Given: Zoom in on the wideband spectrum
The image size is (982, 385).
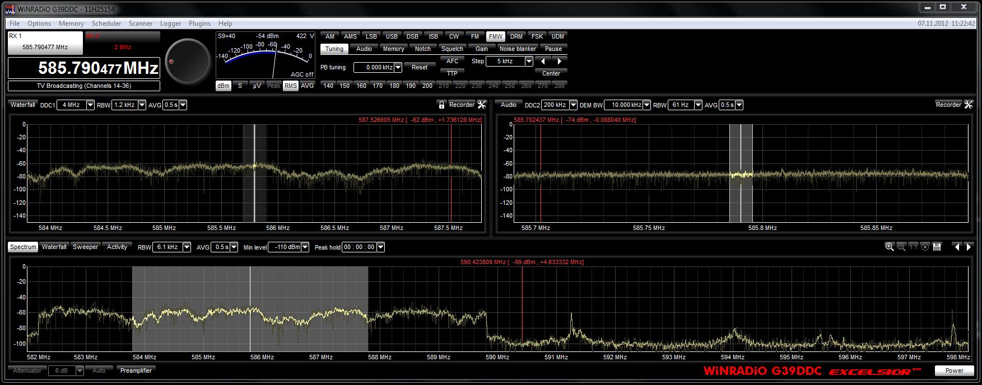Looking at the screenshot, I should 889,247.
